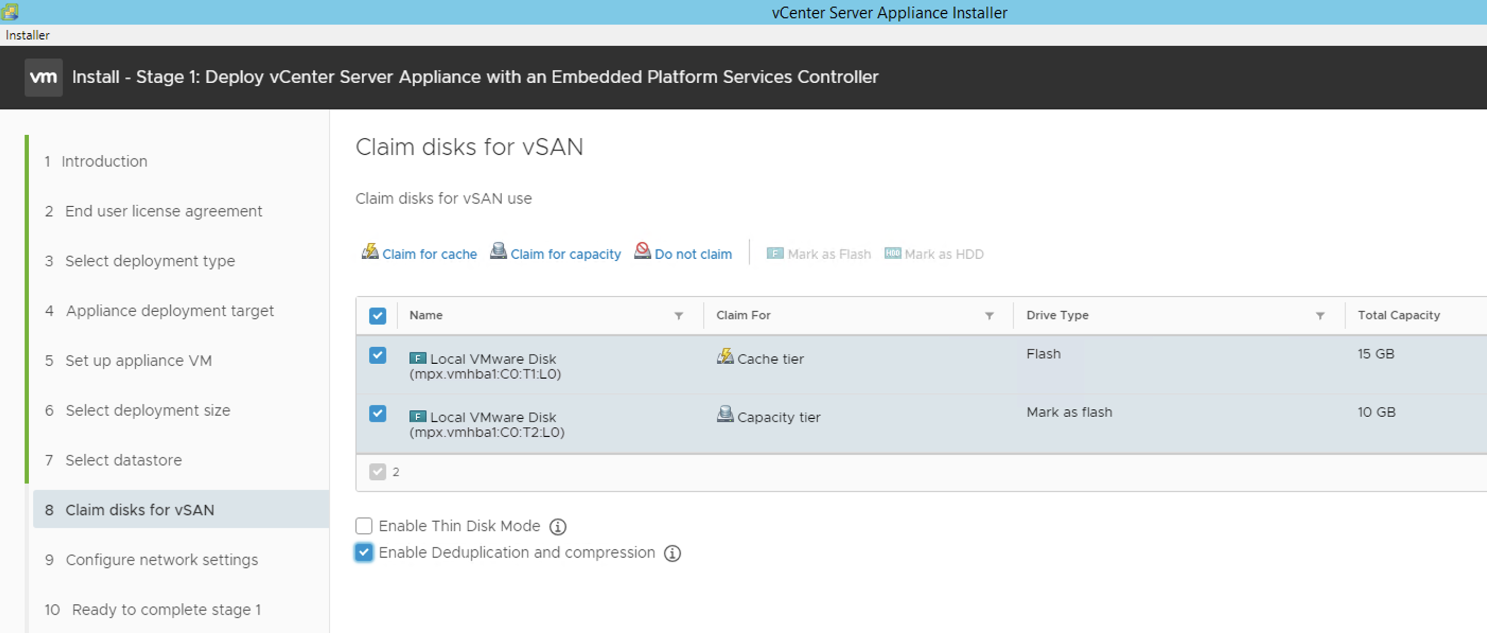The height and width of the screenshot is (633, 1487).
Task: Click the 15 GB capacity cell
Action: point(1376,354)
